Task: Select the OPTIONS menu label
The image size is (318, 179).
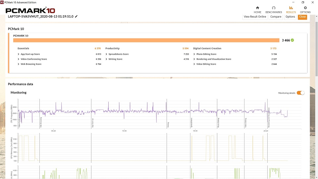Action: click(305, 12)
